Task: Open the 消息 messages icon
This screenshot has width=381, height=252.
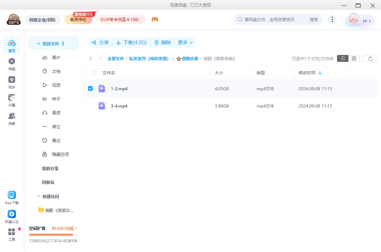Action: (11, 118)
